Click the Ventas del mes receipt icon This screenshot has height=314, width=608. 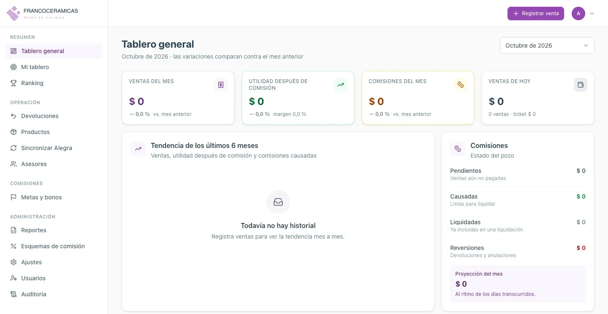tap(221, 85)
